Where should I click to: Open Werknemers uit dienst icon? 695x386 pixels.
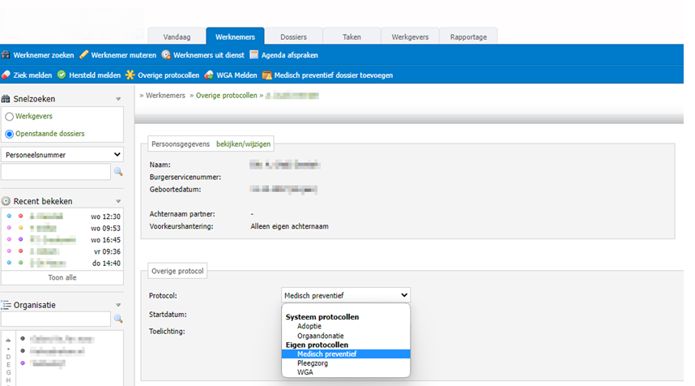pos(166,55)
